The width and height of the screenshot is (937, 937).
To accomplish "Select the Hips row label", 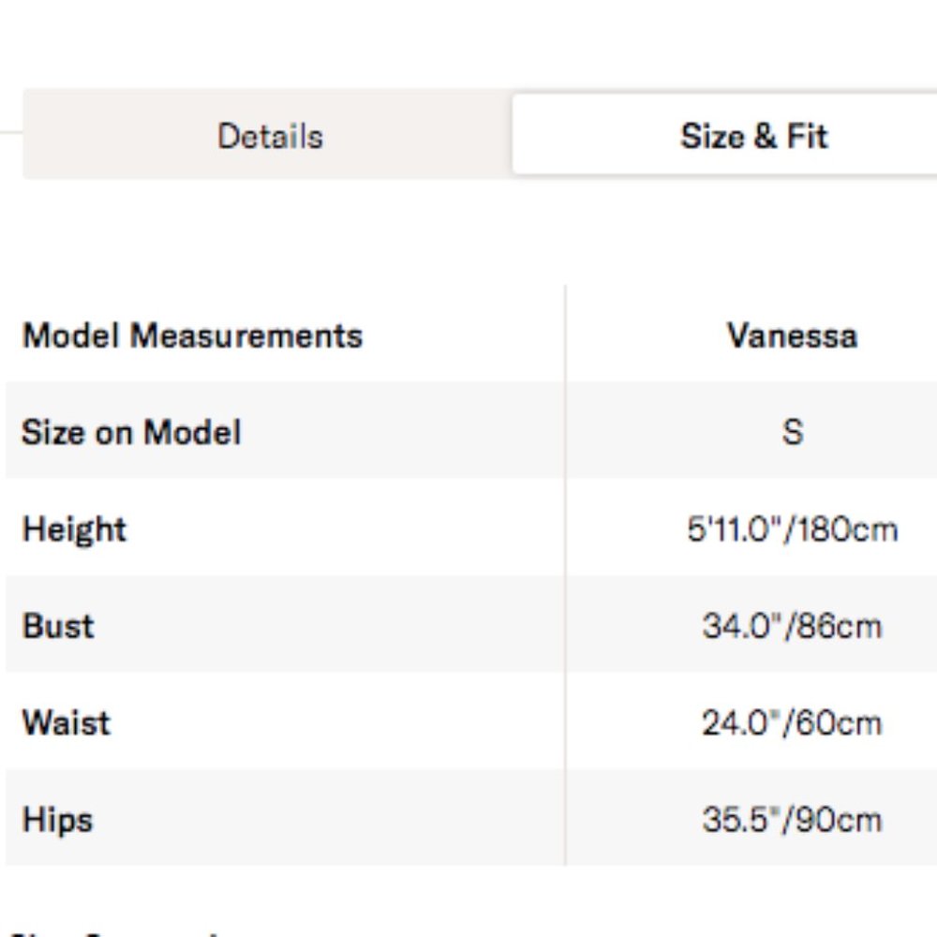I will pyautogui.click(x=57, y=820).
